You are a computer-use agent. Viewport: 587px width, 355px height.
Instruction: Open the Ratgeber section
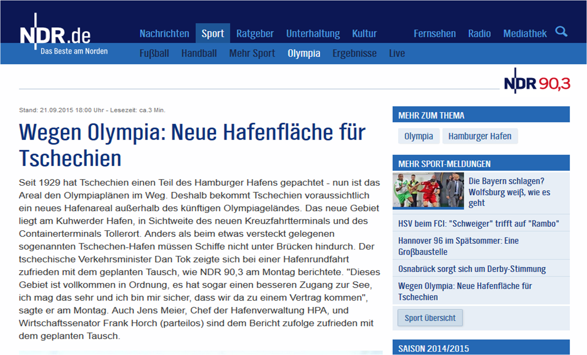point(255,33)
